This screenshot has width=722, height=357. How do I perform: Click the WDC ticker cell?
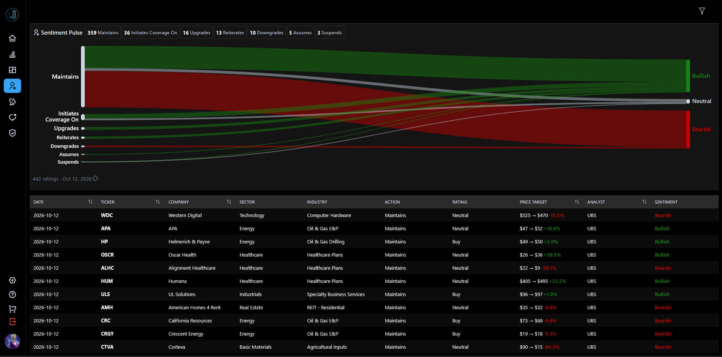(107, 215)
